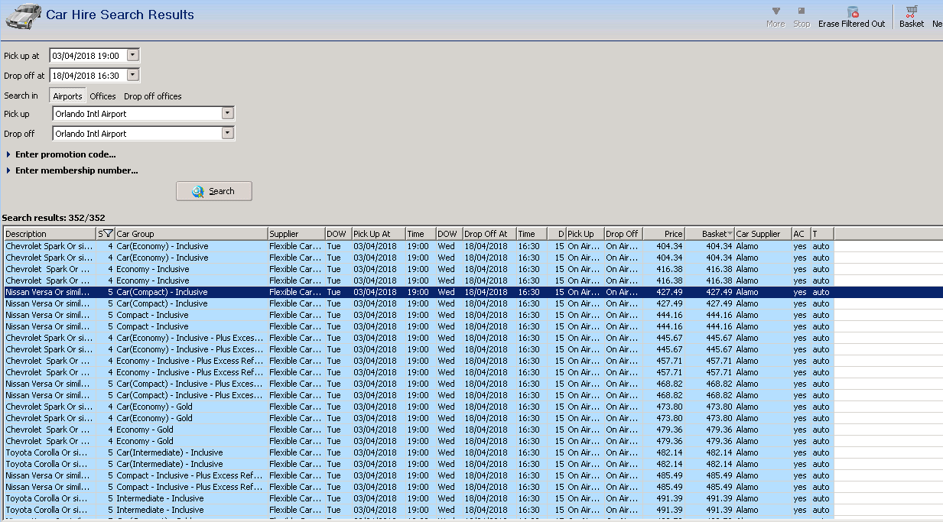Sort by Drop Off At column header
Screen dimensions: 943x522
pos(489,234)
